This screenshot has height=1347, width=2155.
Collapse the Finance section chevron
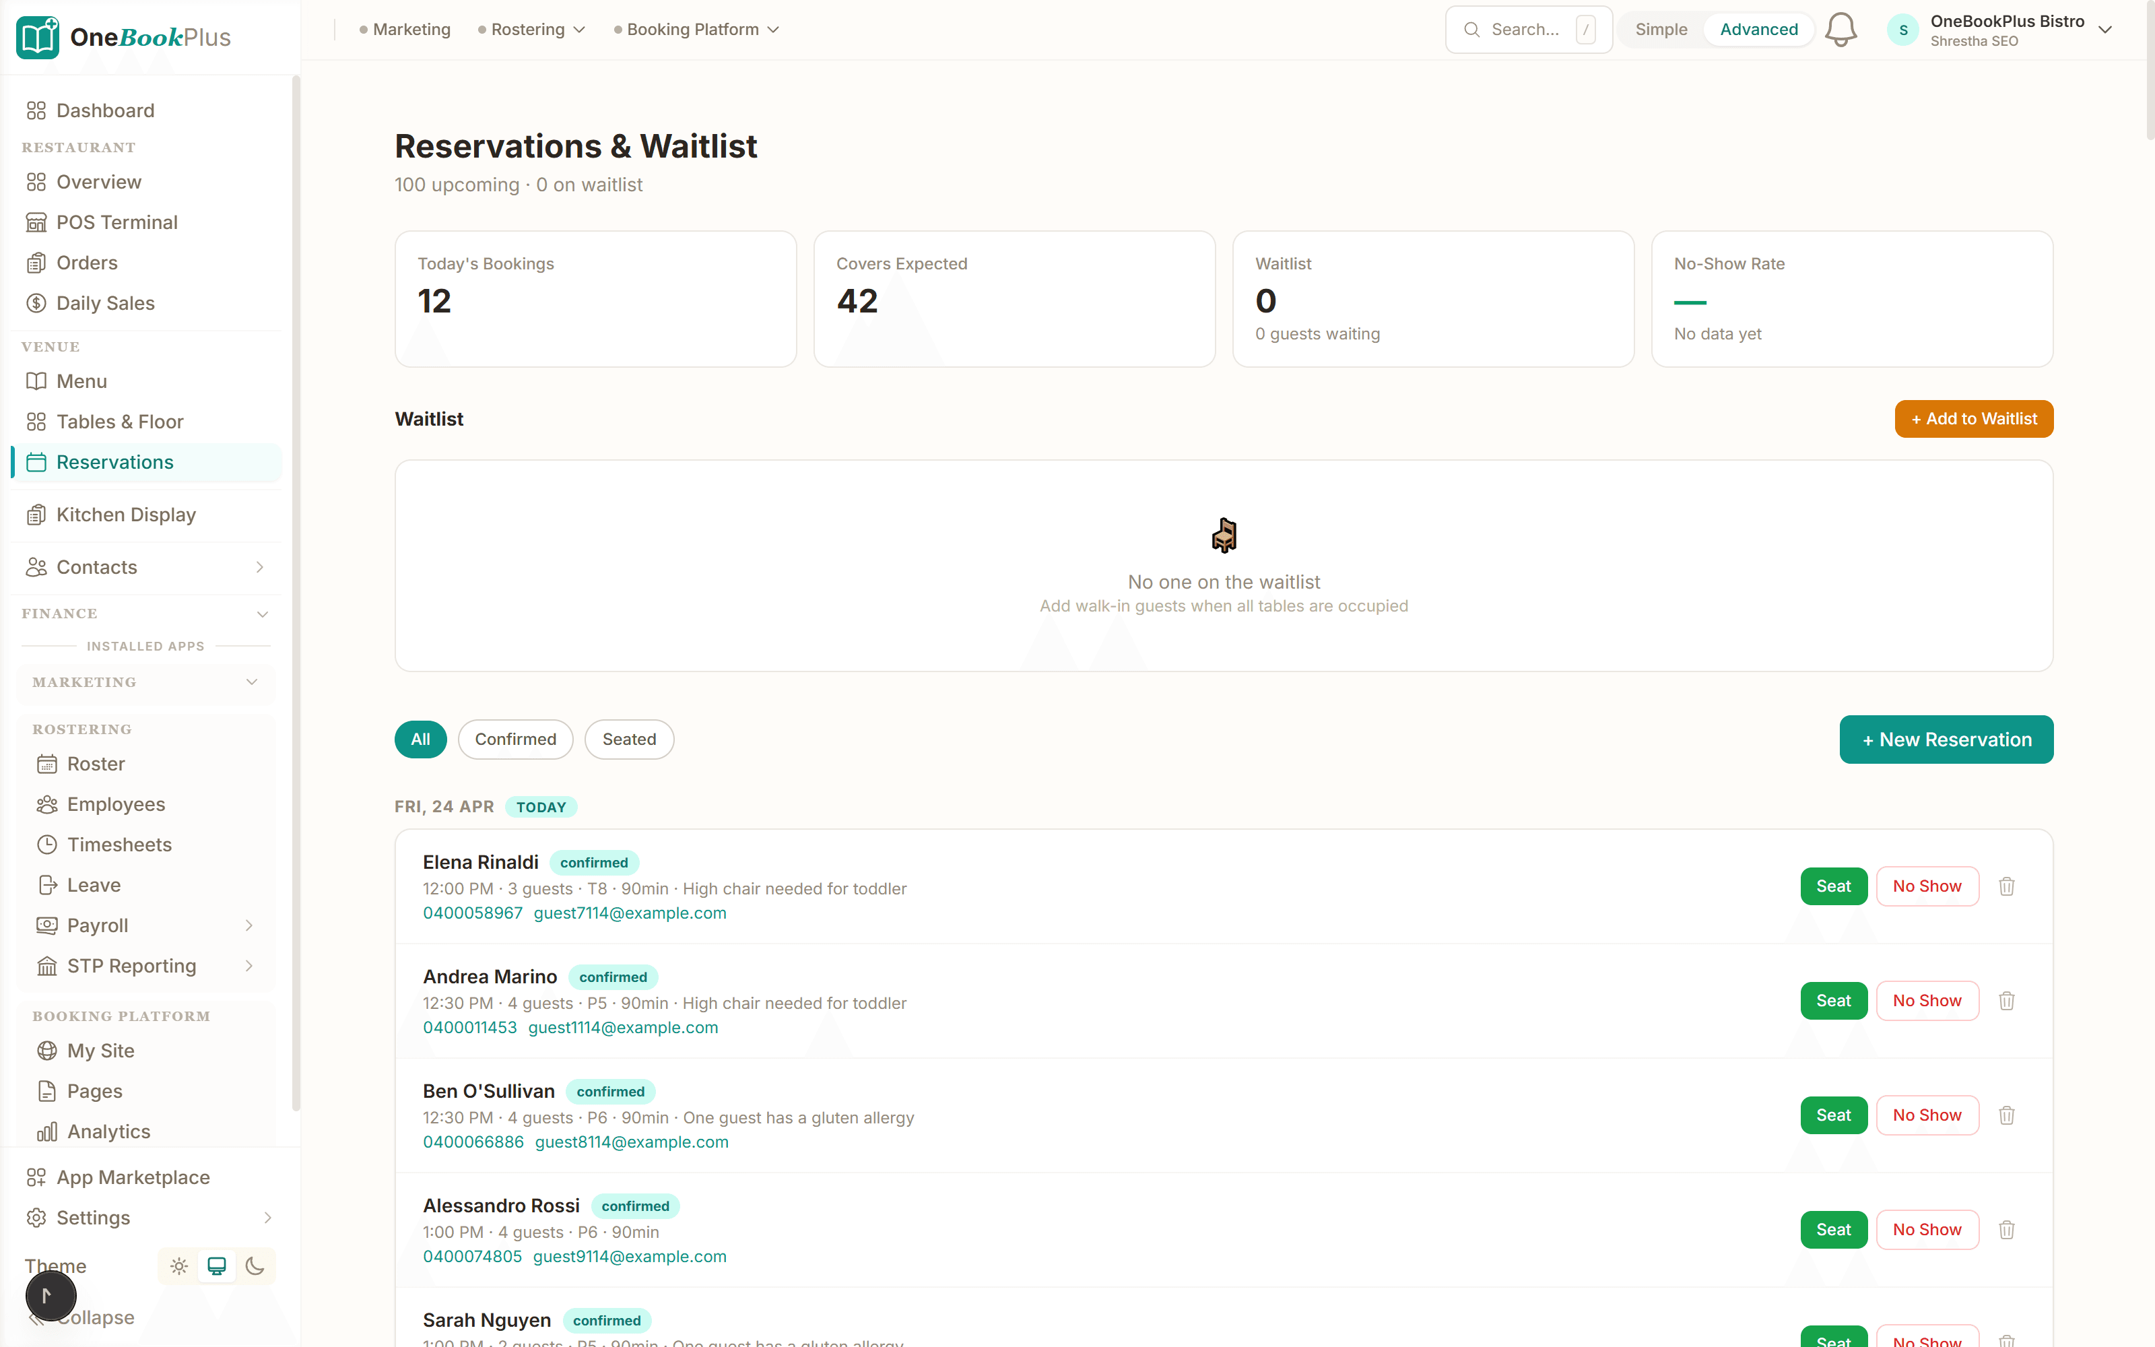(263, 614)
